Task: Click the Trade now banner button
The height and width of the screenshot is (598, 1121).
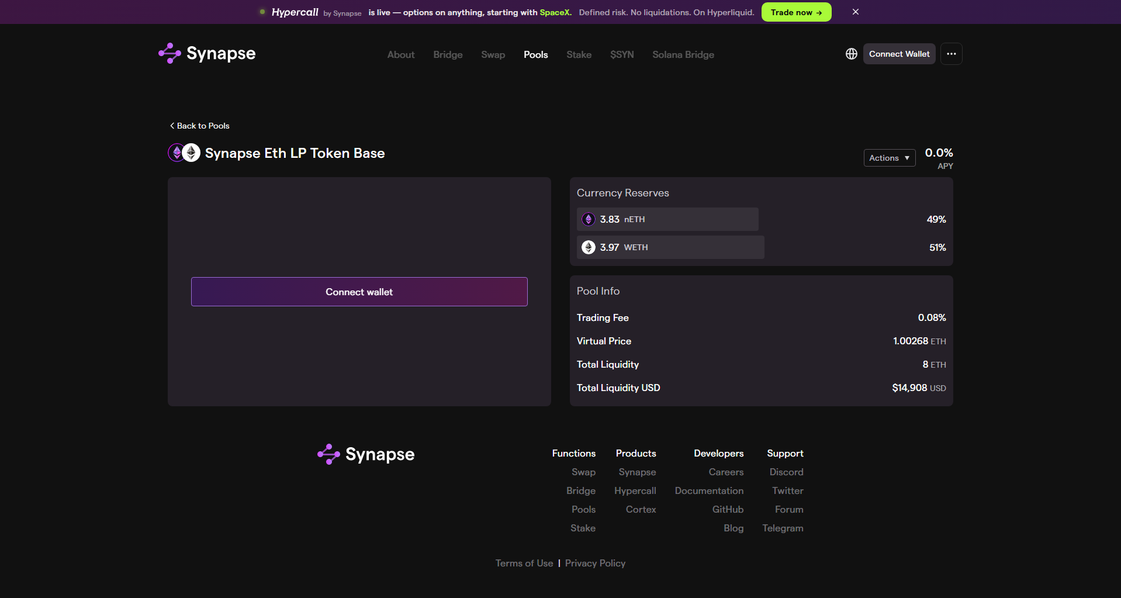Action: pos(797,12)
